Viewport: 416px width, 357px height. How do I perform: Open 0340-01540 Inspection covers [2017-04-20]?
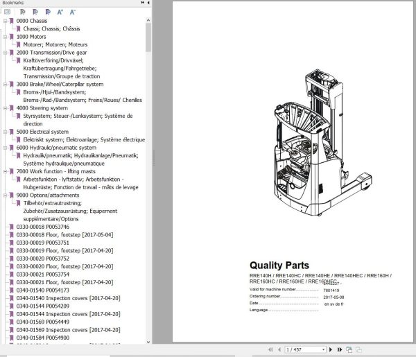coord(68,298)
